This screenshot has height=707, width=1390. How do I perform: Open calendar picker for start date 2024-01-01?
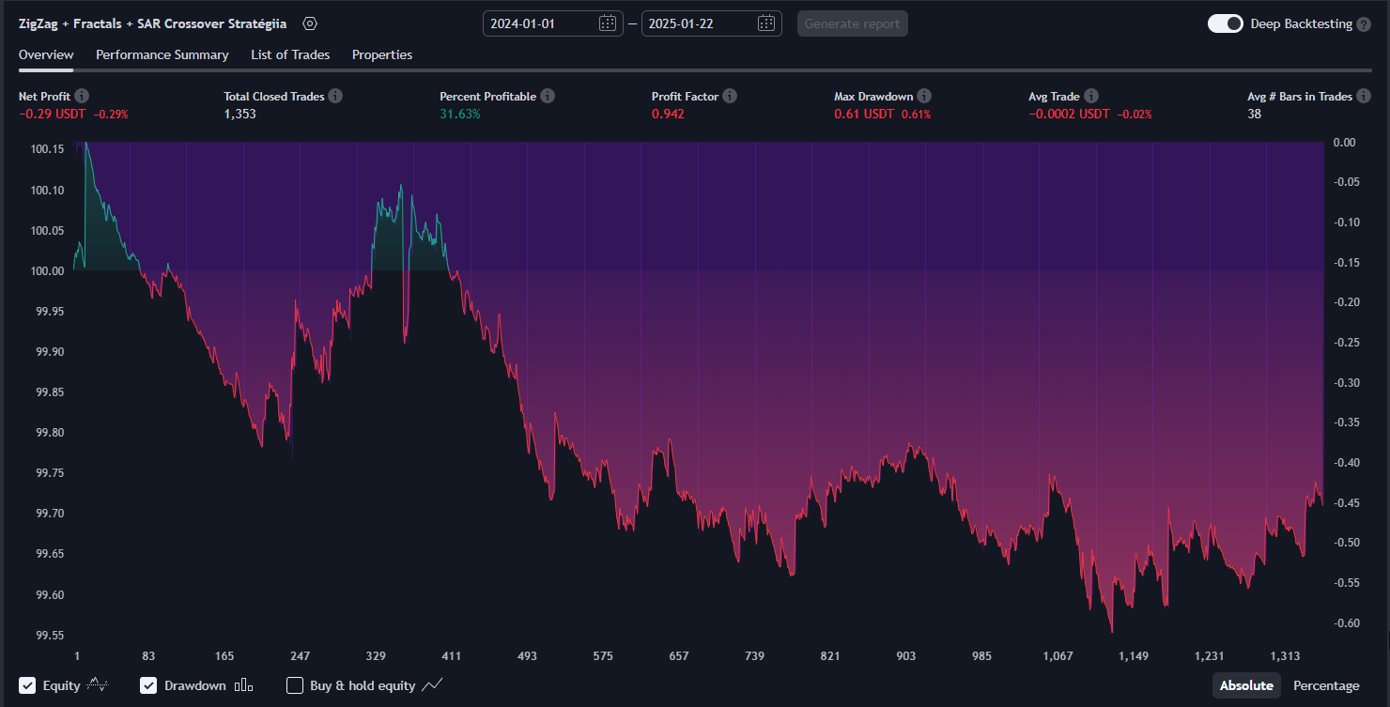point(608,23)
